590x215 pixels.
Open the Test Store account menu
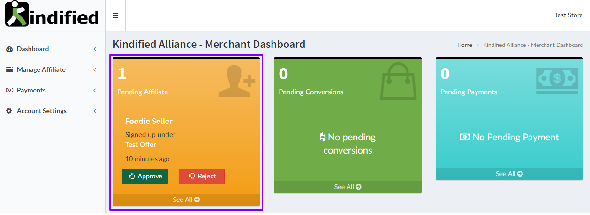(568, 15)
